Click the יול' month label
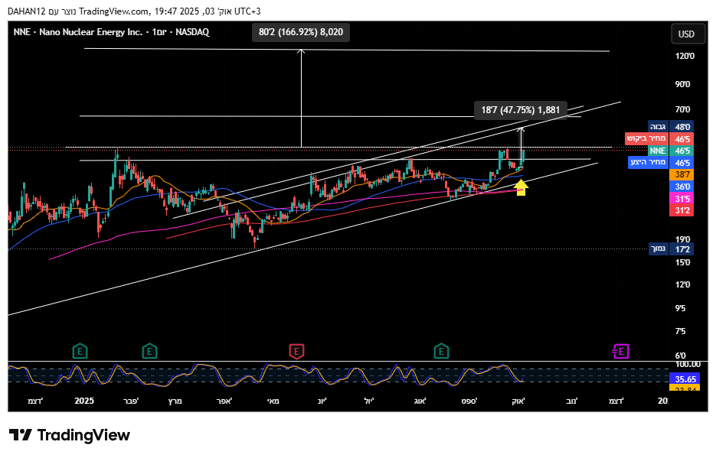Image resolution: width=716 pixels, height=458 pixels. click(x=369, y=401)
